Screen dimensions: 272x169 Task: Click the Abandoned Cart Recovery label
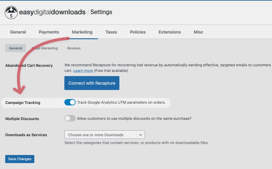[29, 65]
